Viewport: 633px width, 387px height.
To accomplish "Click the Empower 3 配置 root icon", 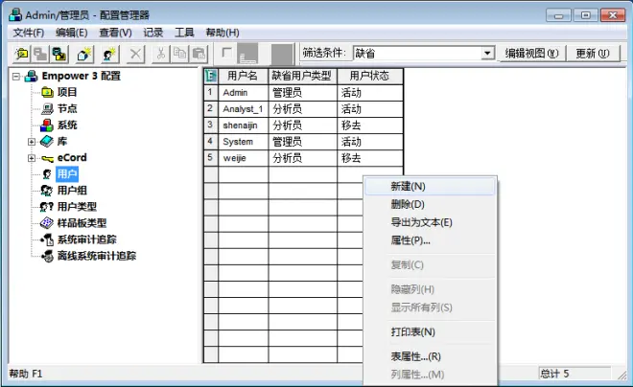I will (x=31, y=76).
